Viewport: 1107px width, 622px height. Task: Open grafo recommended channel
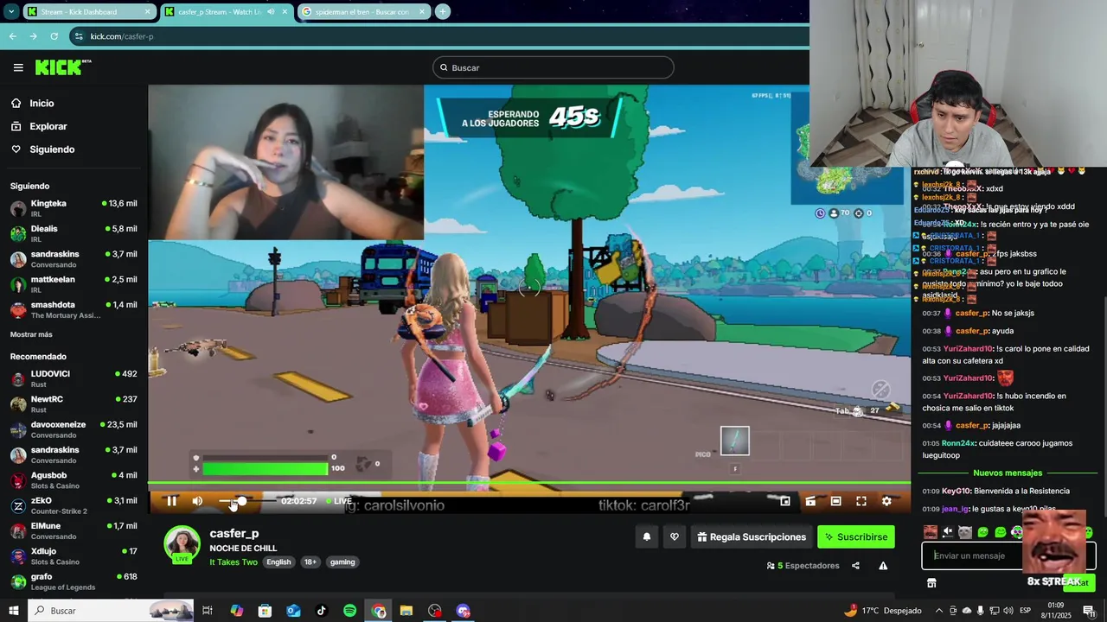click(x=74, y=581)
